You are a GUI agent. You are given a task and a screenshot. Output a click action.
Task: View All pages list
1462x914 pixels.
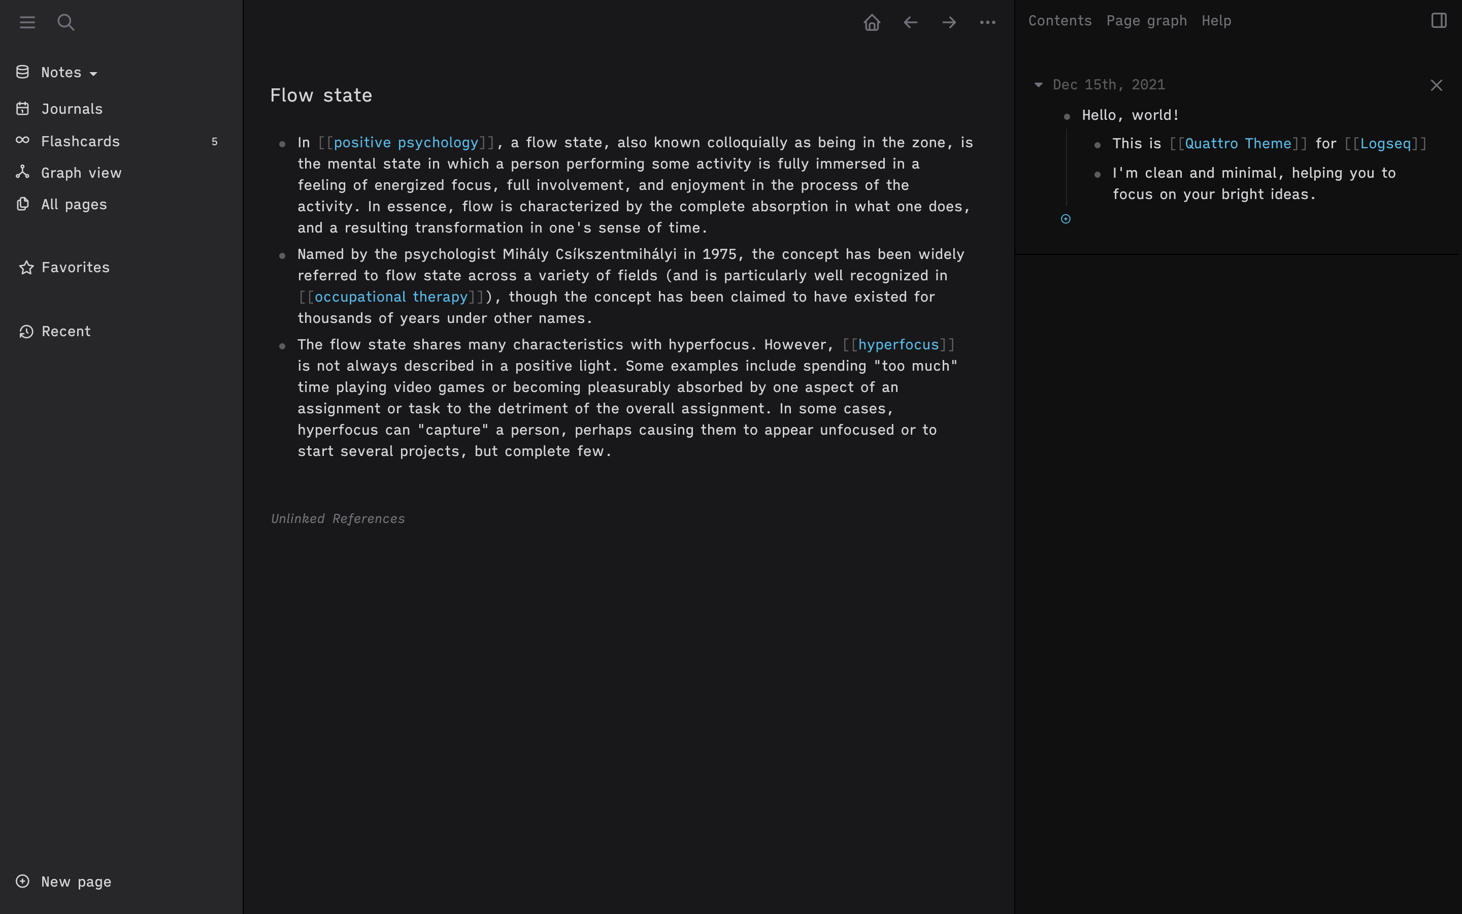click(74, 203)
